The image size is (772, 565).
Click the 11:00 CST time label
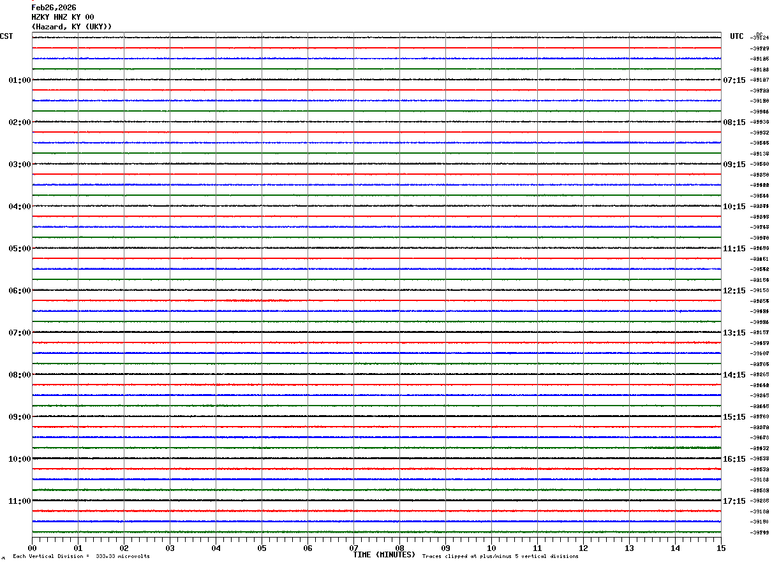(x=19, y=501)
